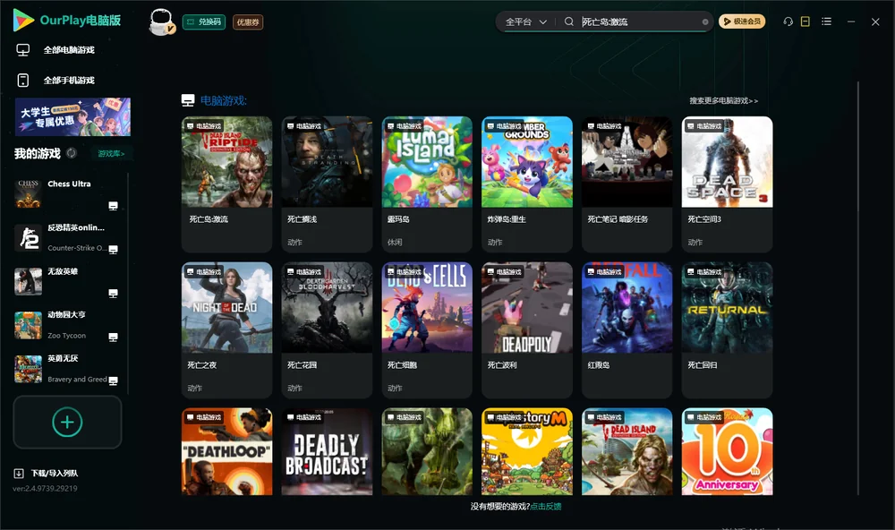Focus the search input field
This screenshot has height=530, width=895.
click(639, 21)
